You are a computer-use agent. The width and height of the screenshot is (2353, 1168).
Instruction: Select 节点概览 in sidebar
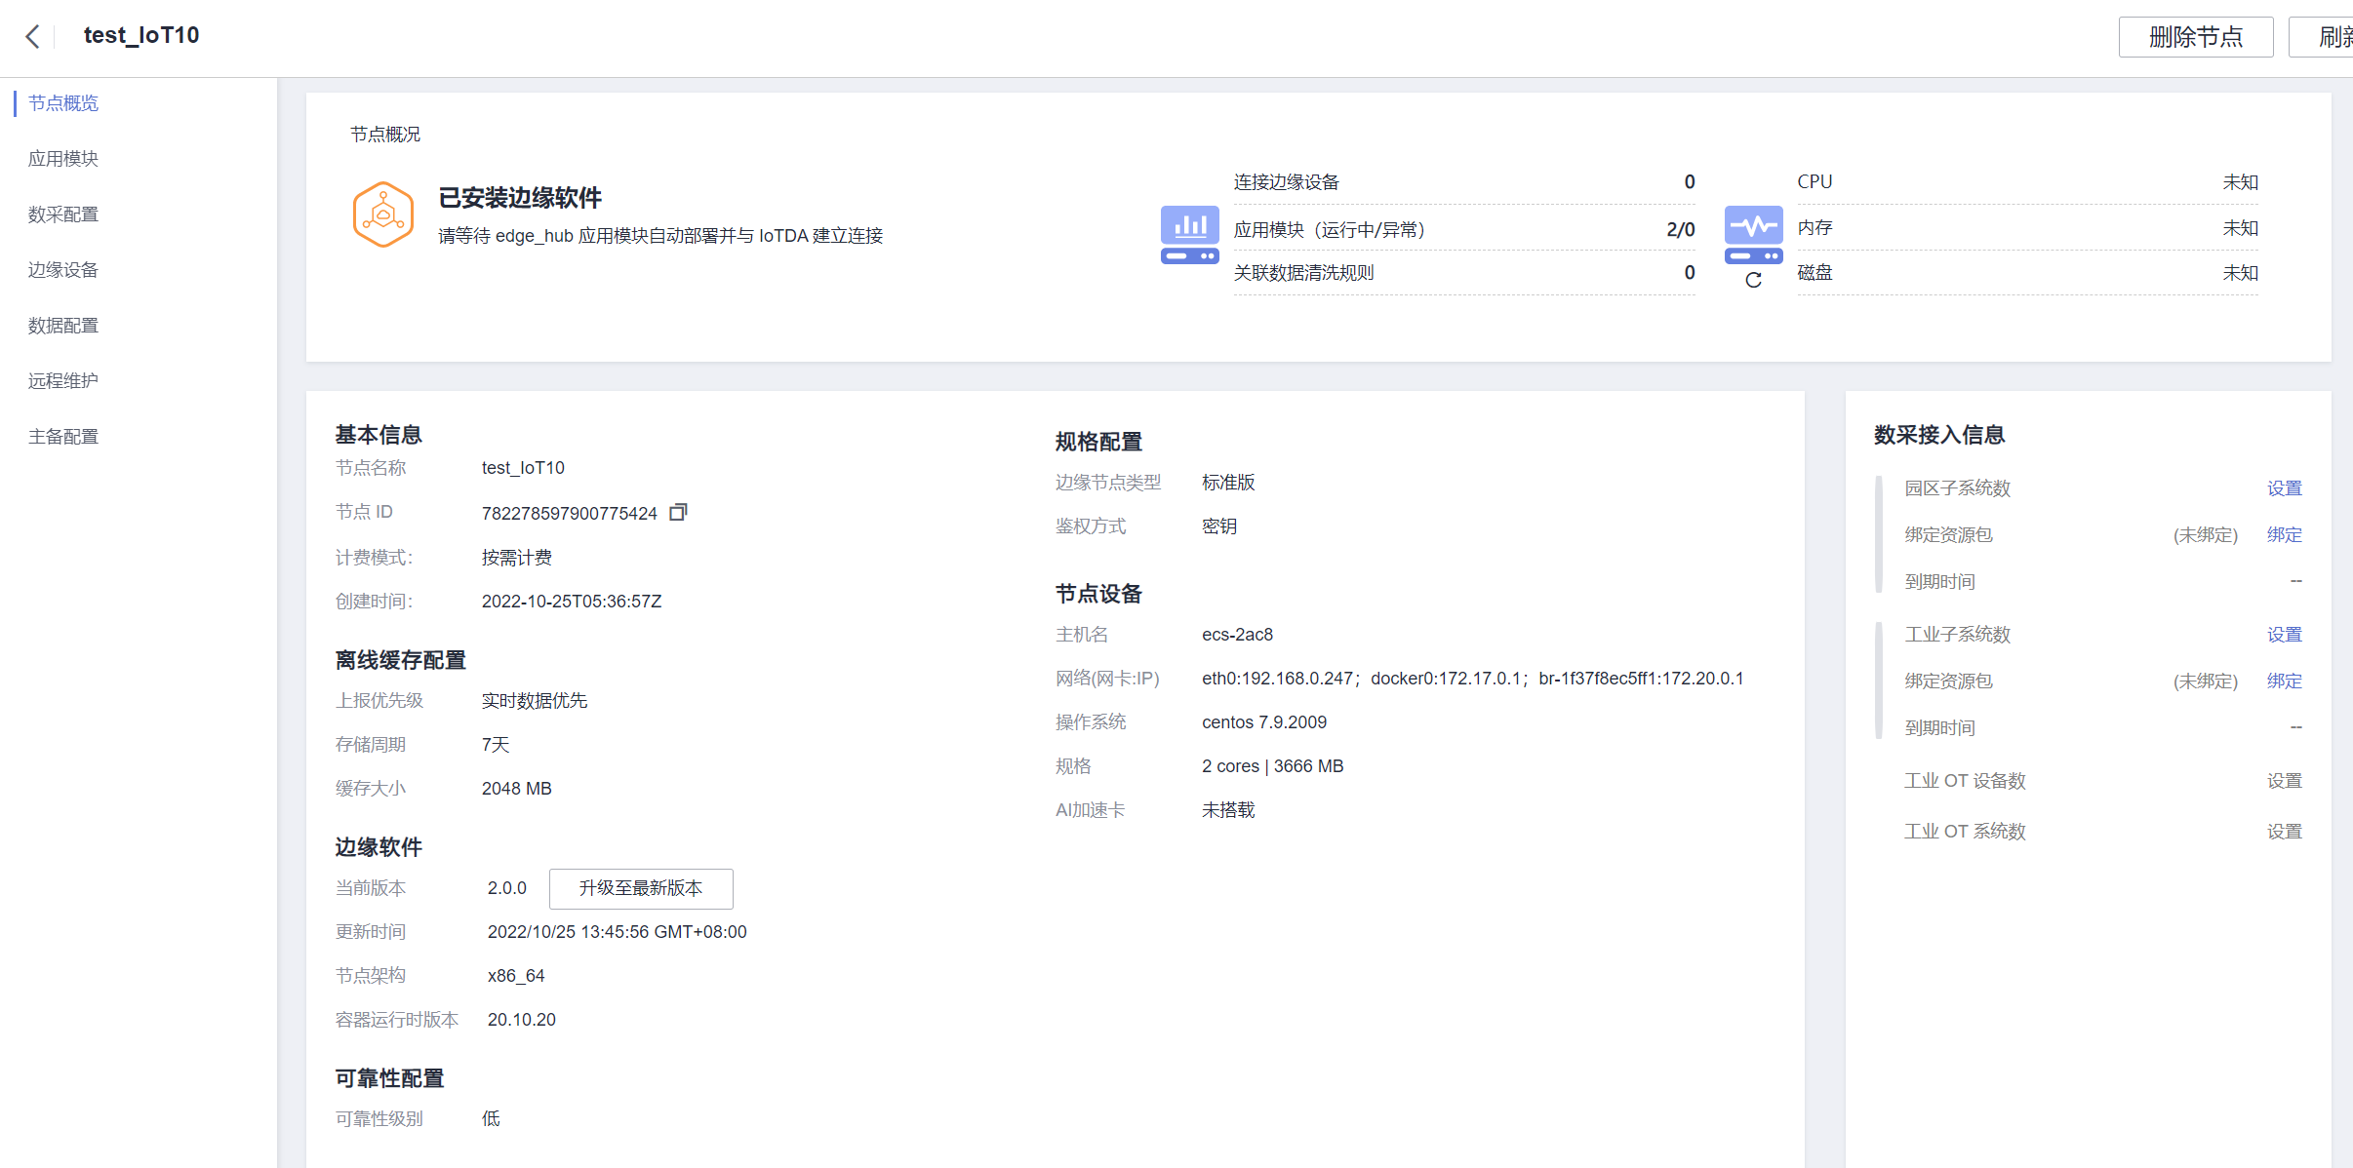click(x=63, y=103)
